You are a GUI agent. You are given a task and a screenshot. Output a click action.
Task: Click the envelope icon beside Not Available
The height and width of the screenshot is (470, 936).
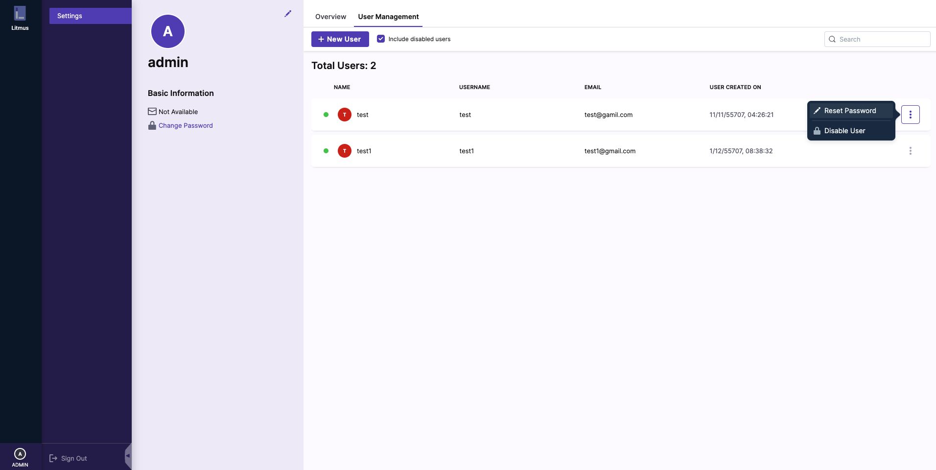click(x=152, y=112)
